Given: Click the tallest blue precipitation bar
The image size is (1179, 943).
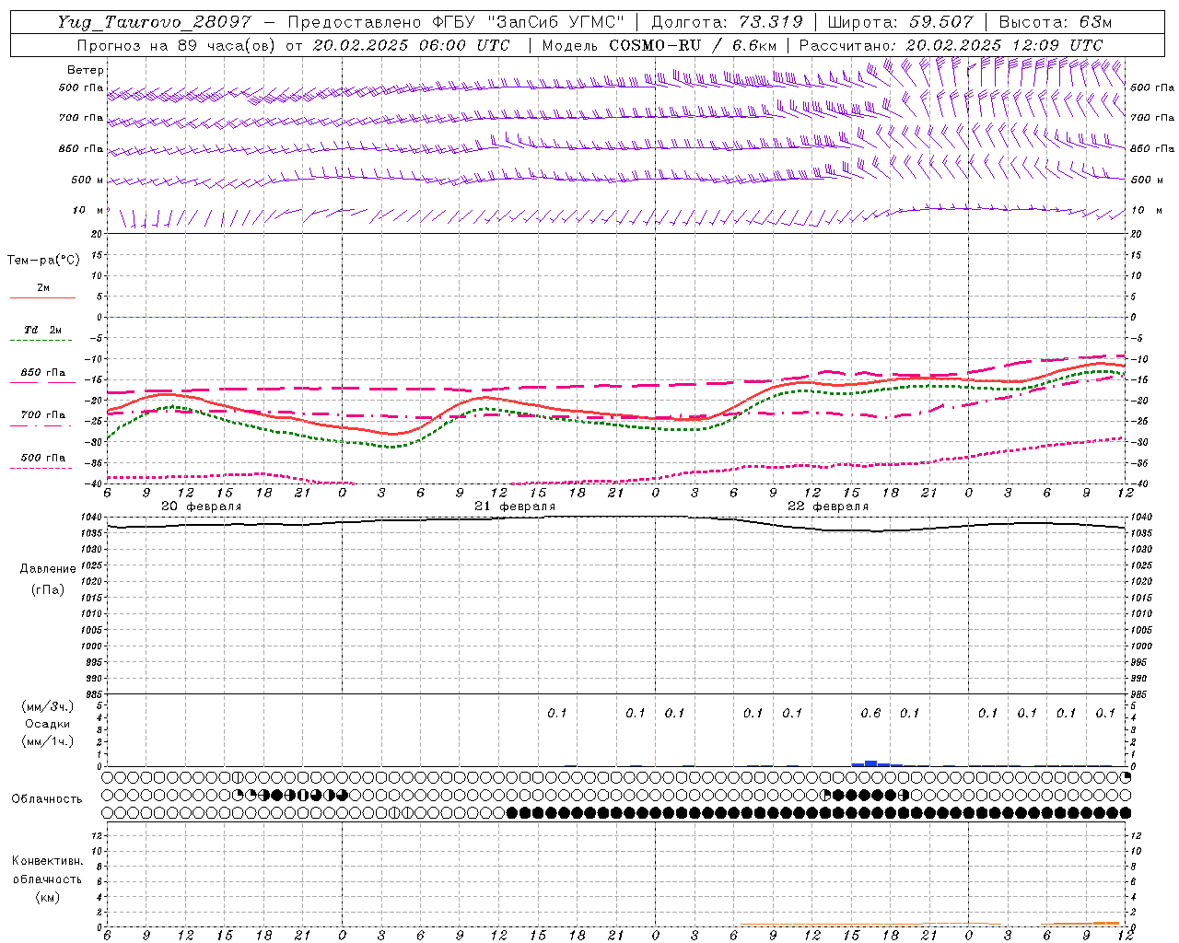Looking at the screenshot, I should (870, 763).
